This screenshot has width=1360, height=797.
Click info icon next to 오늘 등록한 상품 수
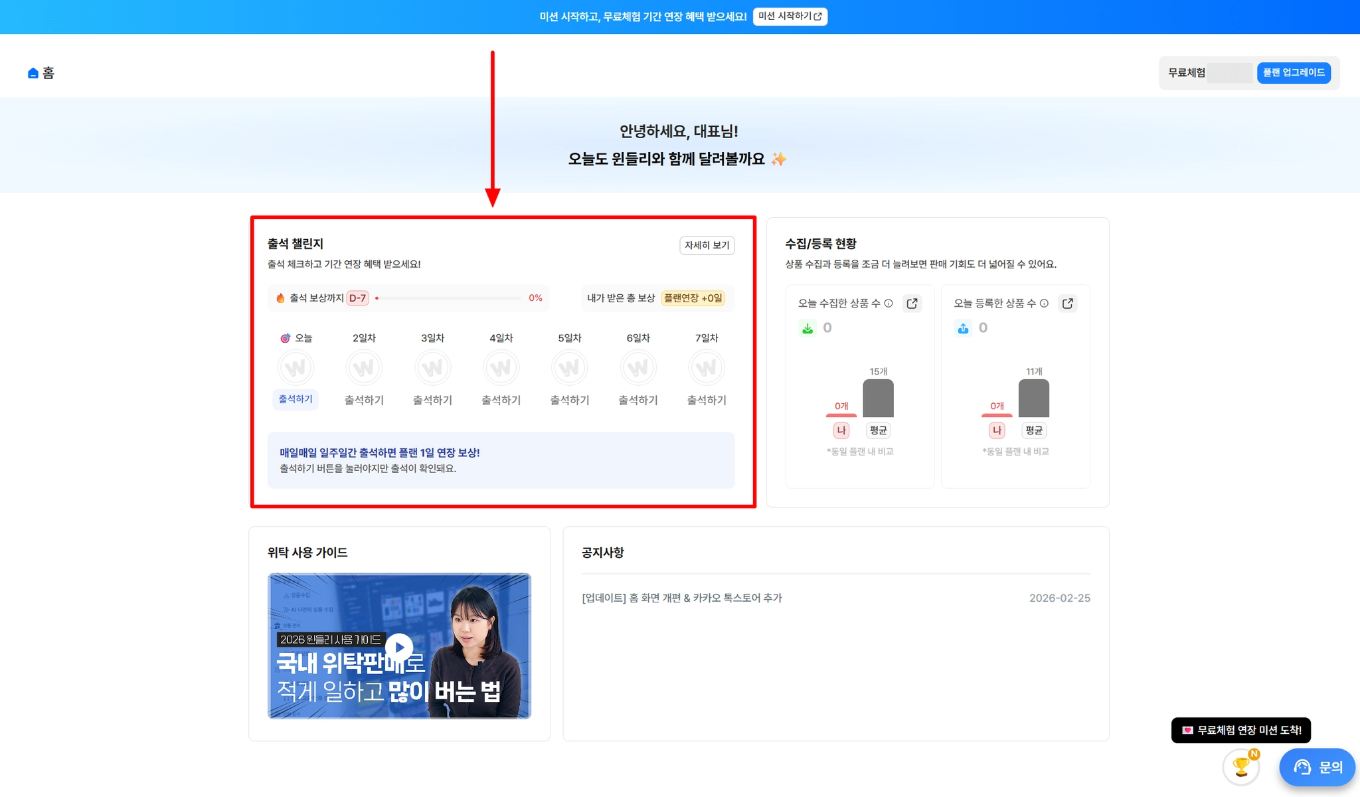click(1044, 304)
